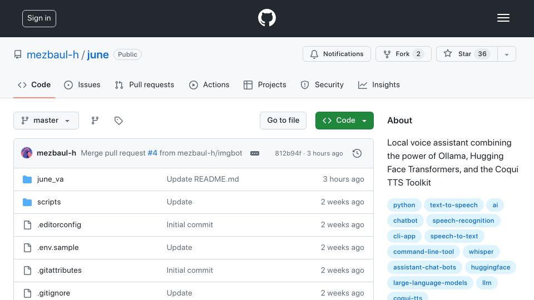
Task: Open pull request #4 link
Action: click(152, 153)
